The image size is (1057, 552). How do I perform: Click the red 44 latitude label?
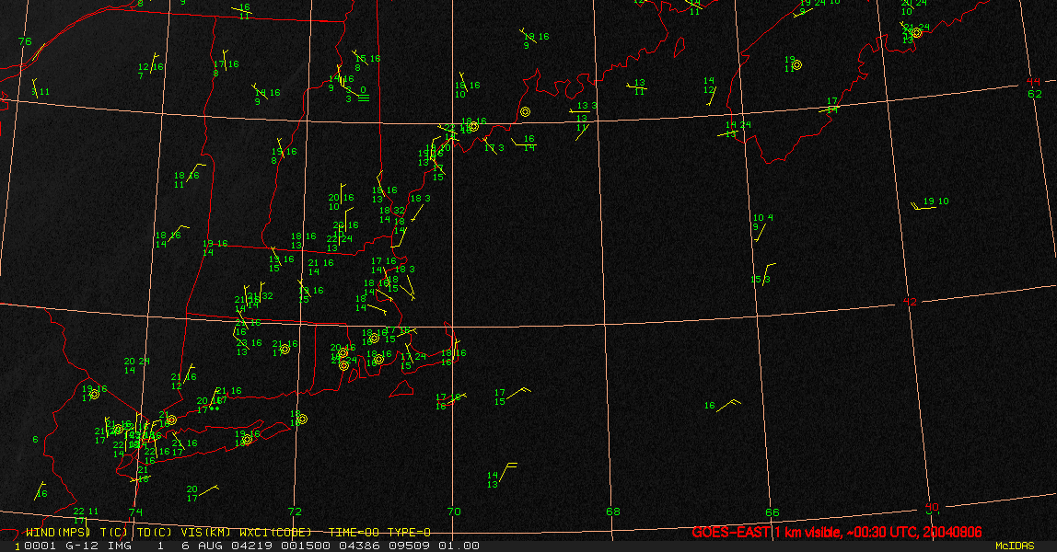(1033, 82)
